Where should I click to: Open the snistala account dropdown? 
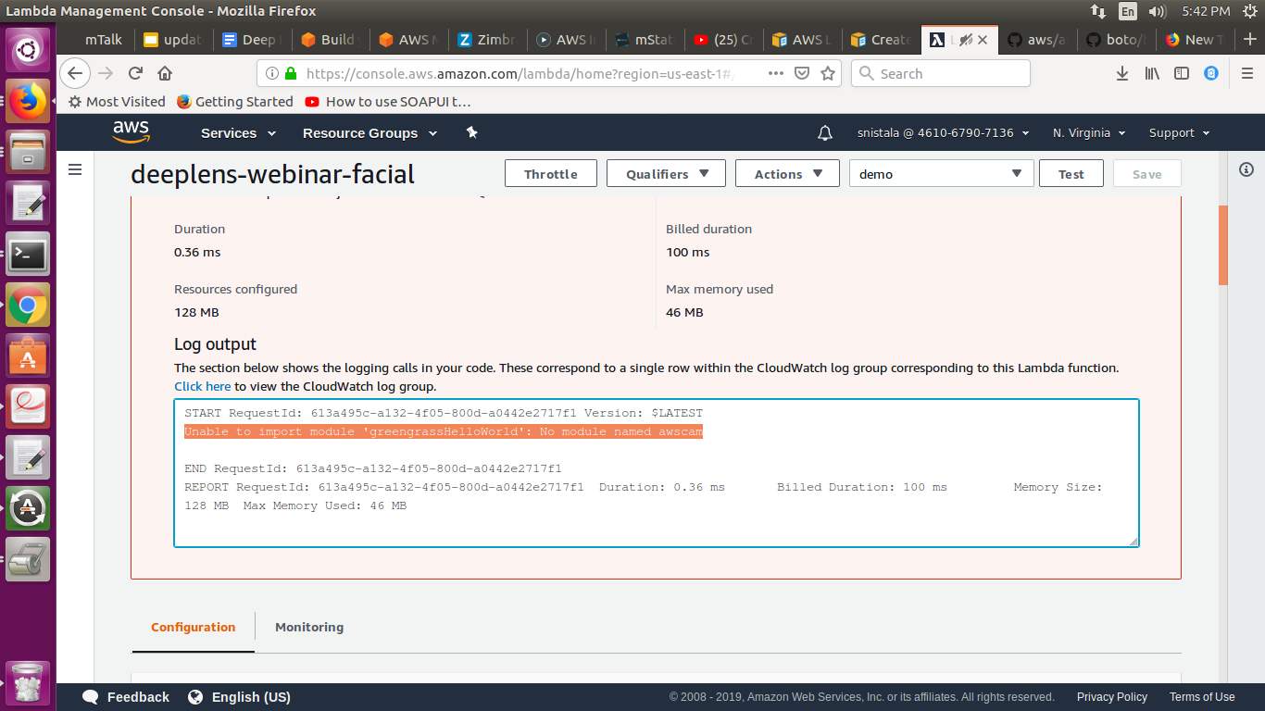(x=944, y=133)
